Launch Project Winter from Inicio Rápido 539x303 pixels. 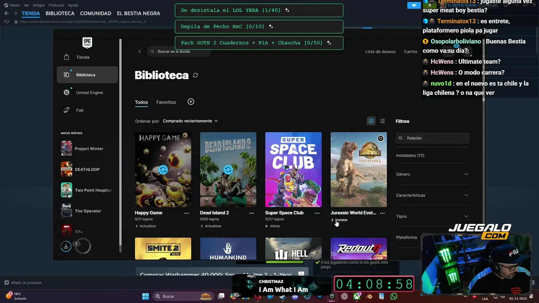(86, 149)
